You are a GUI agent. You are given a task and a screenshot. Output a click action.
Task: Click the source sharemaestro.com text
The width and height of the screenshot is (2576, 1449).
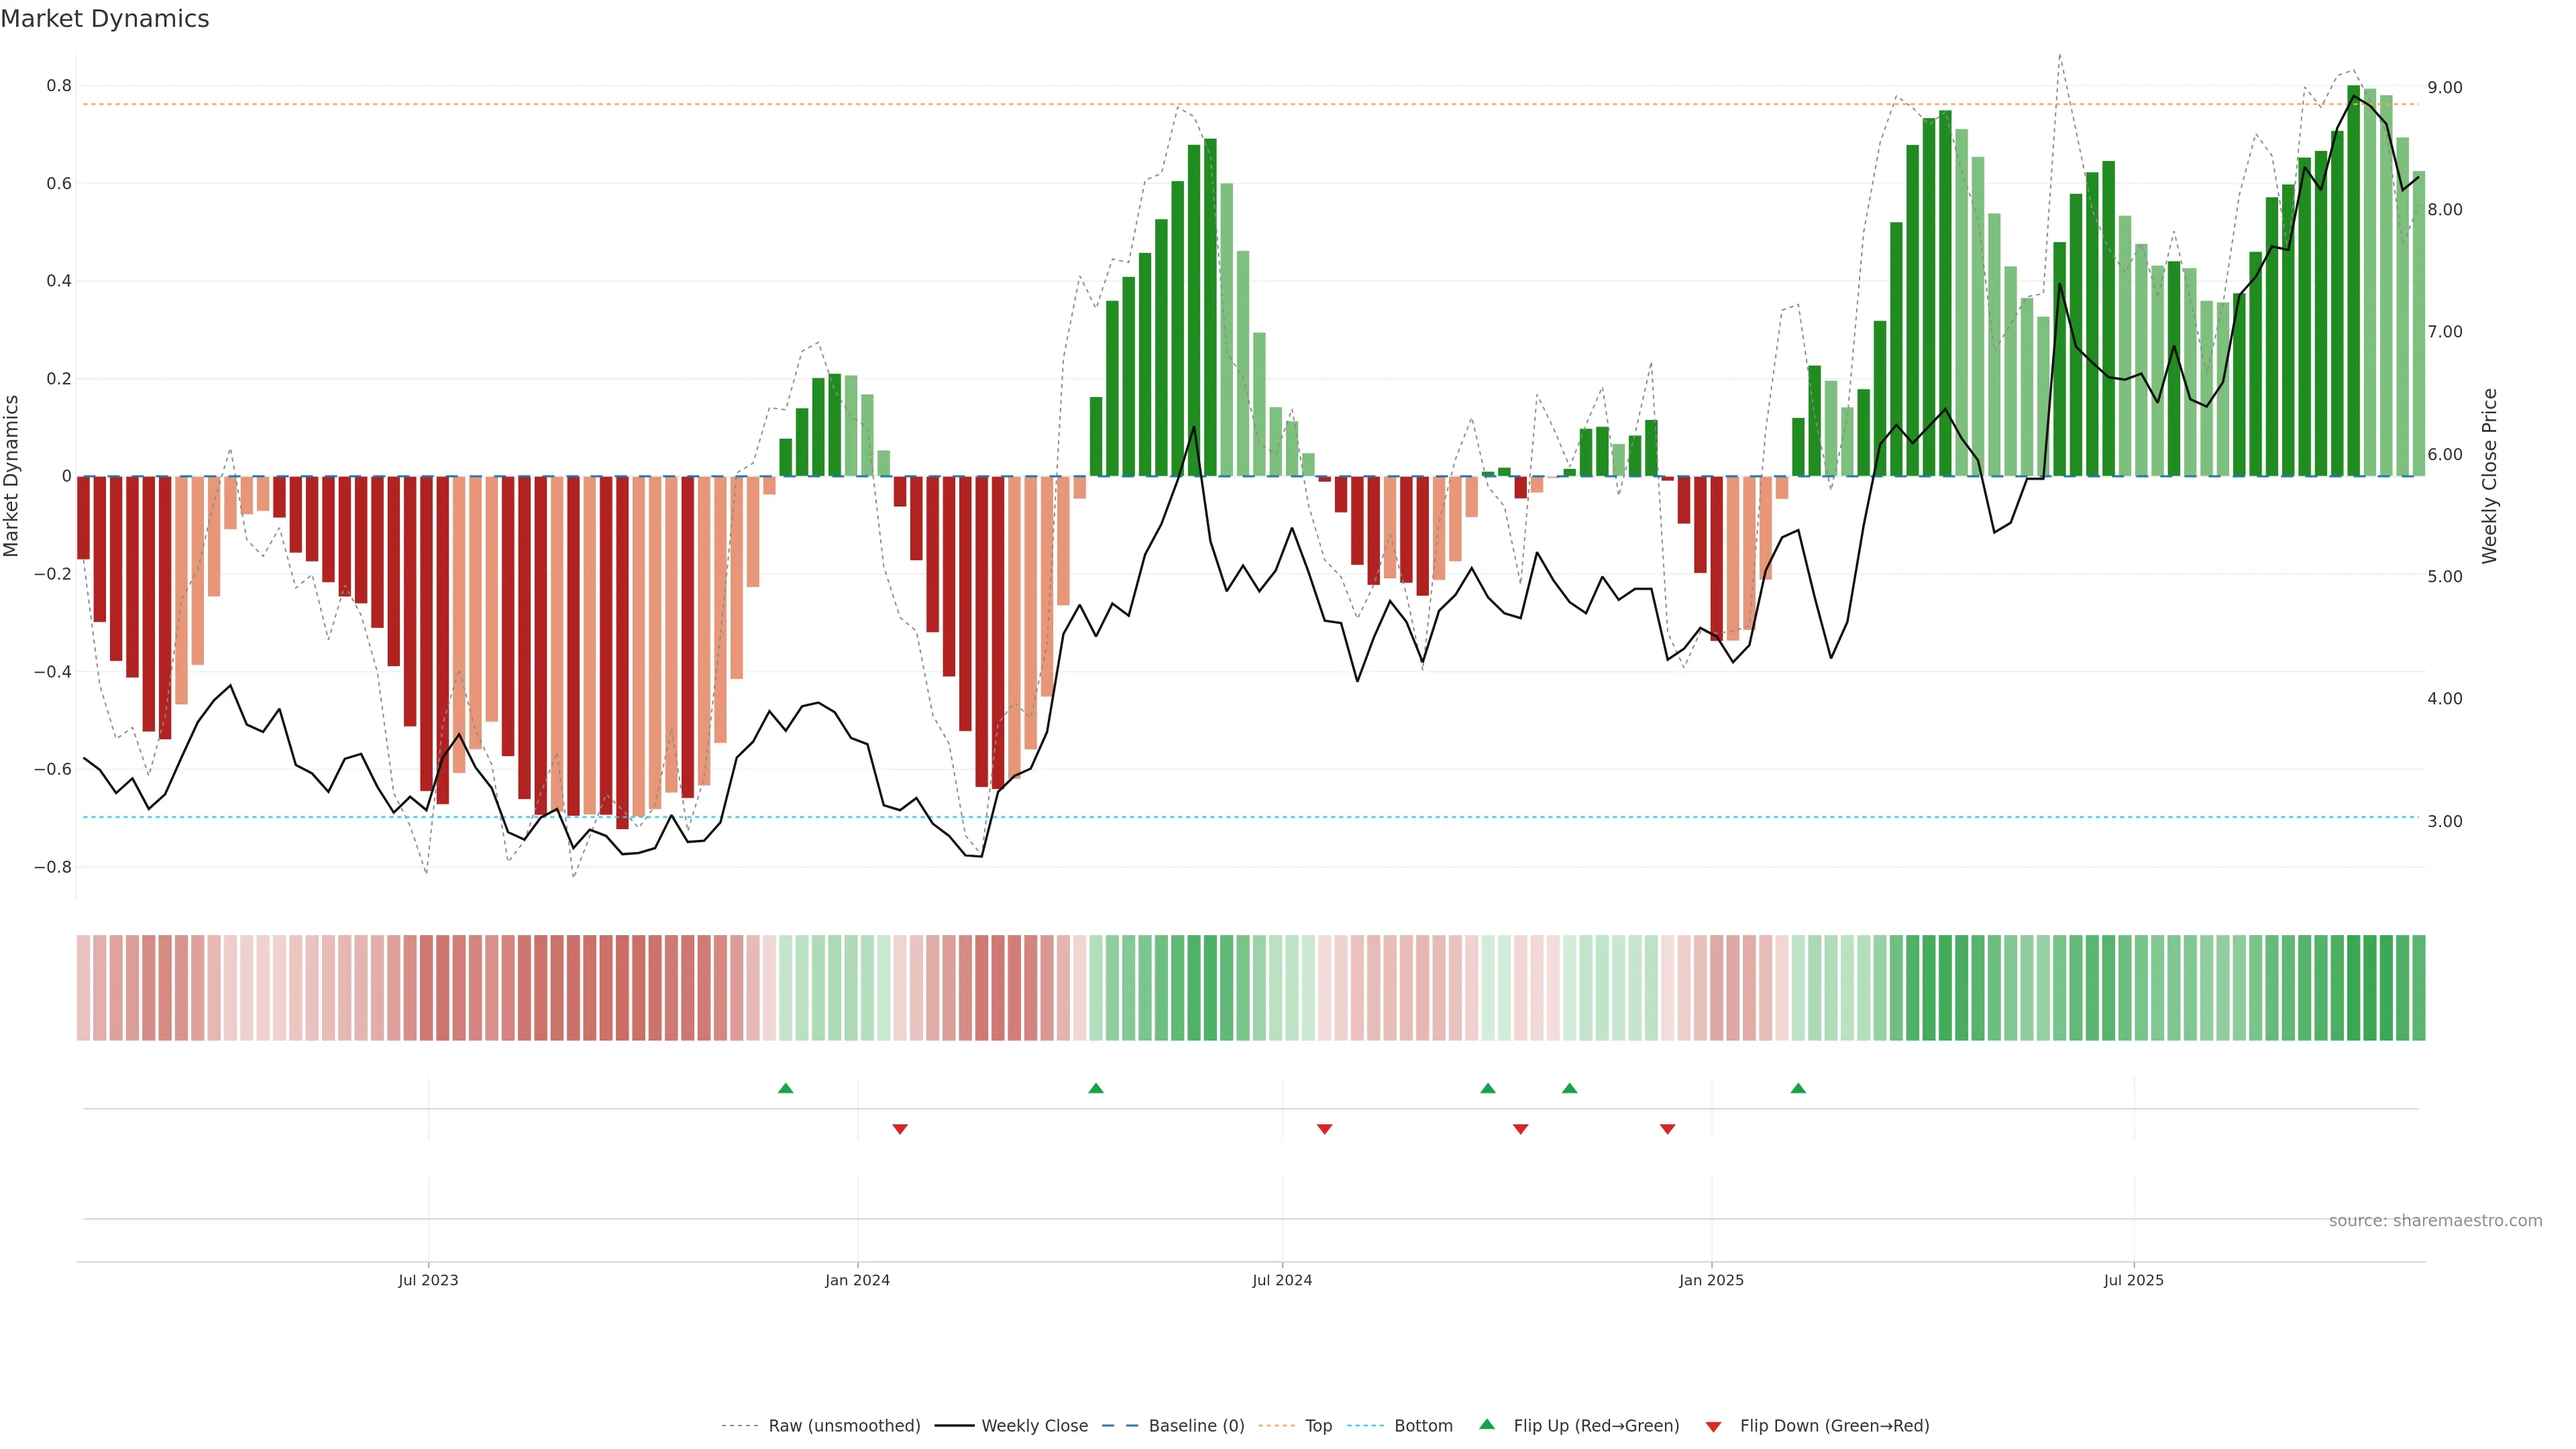[2435, 1221]
